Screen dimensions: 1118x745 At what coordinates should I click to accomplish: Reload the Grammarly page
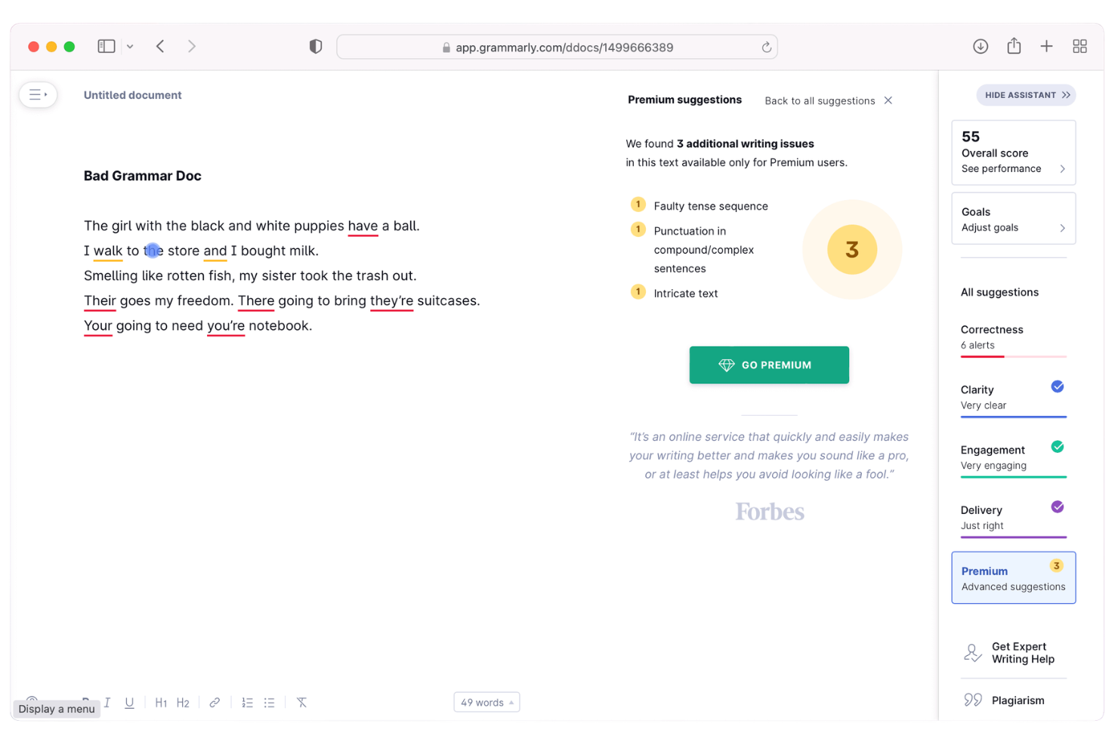pyautogui.click(x=766, y=47)
